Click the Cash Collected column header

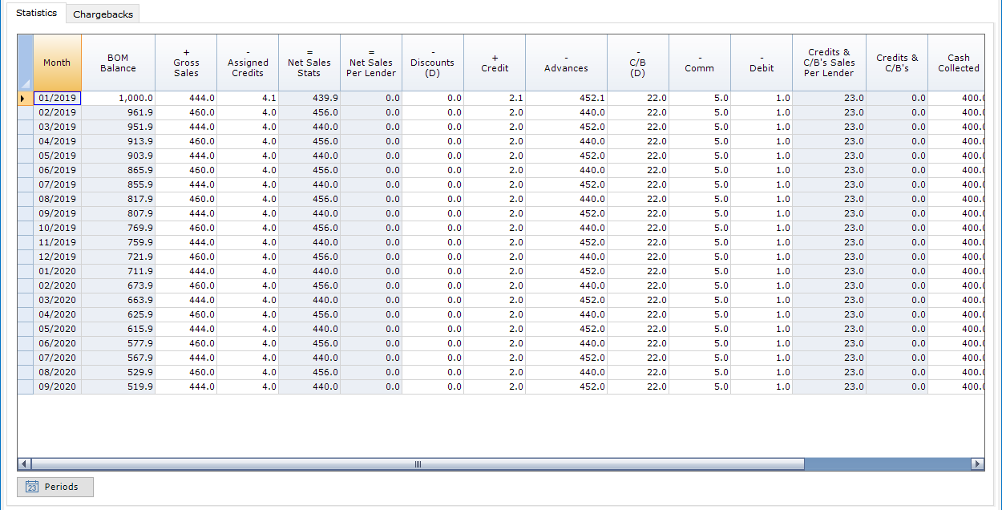958,63
